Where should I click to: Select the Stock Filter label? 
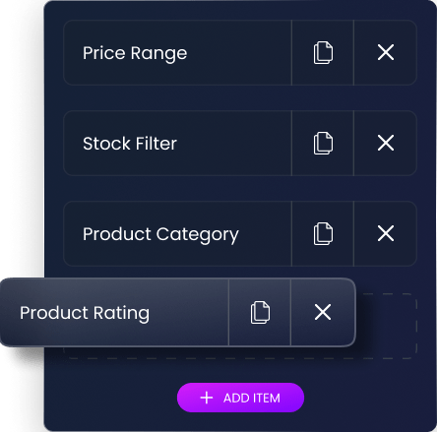(x=130, y=144)
